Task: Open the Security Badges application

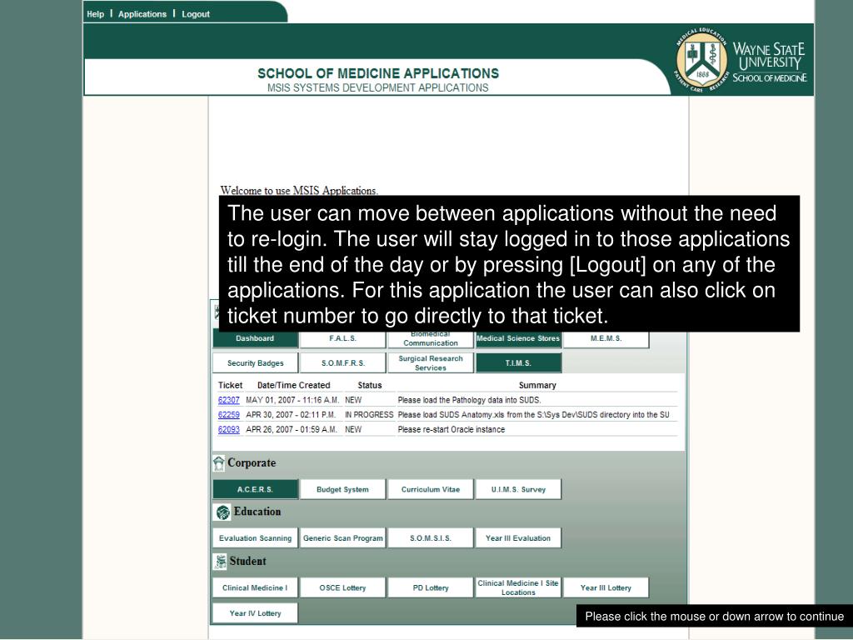Action: 255,363
